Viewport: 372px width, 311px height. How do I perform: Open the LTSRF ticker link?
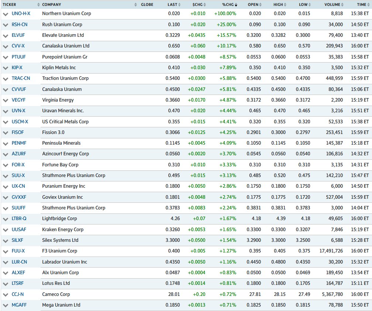point(18,283)
